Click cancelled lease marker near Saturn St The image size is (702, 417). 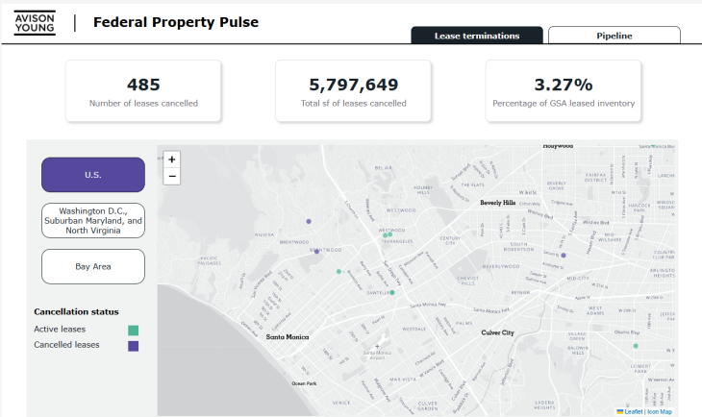(564, 255)
